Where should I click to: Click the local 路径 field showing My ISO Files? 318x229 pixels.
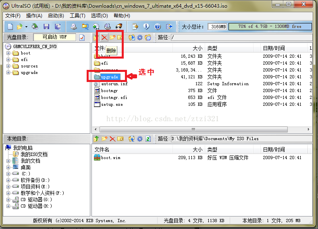241,139
